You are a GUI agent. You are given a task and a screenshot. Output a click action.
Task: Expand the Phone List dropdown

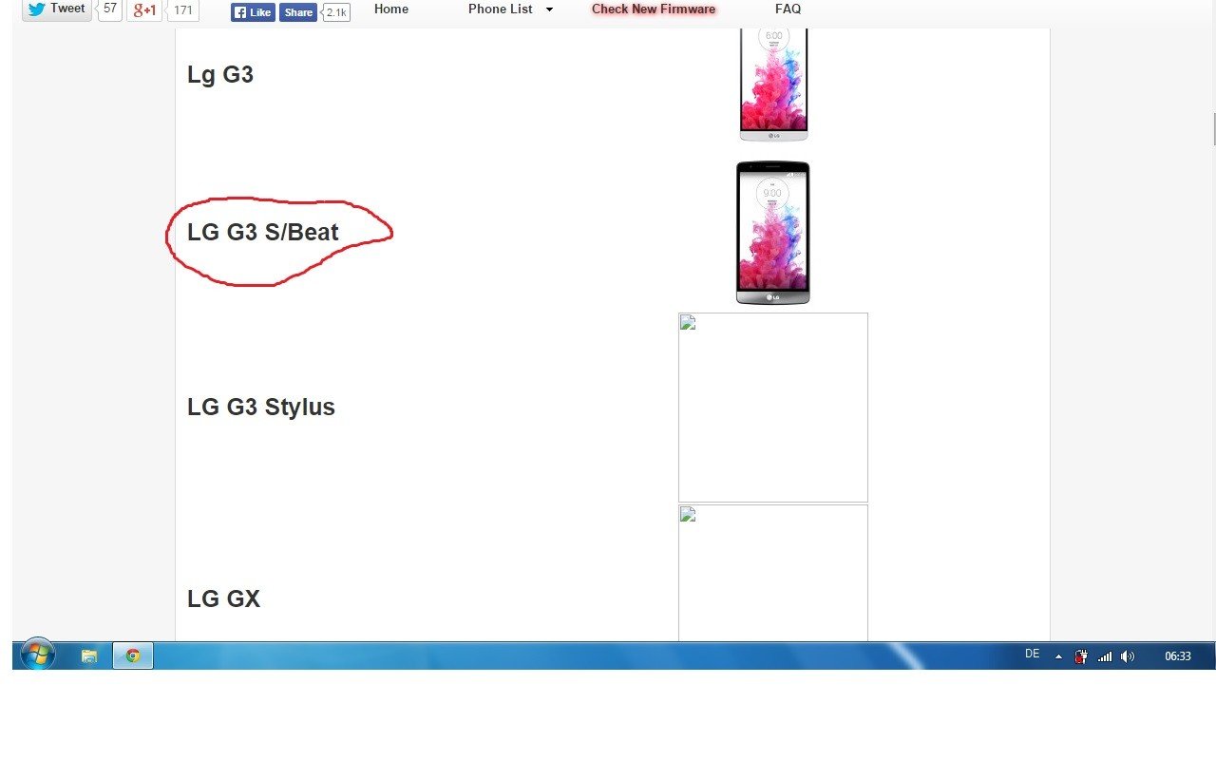tap(511, 9)
